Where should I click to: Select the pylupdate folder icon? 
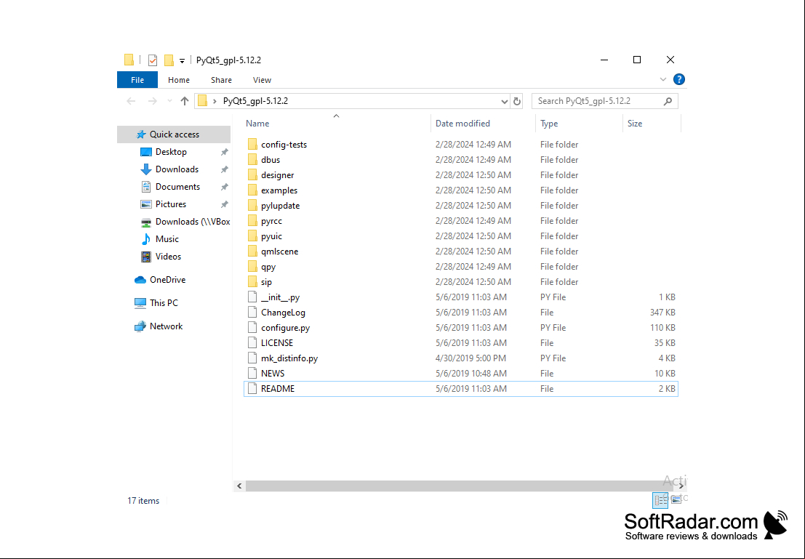pyautogui.click(x=252, y=205)
